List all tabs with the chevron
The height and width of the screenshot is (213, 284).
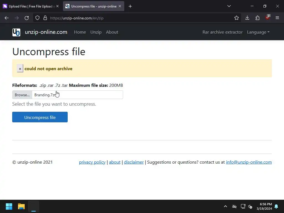click(229, 6)
